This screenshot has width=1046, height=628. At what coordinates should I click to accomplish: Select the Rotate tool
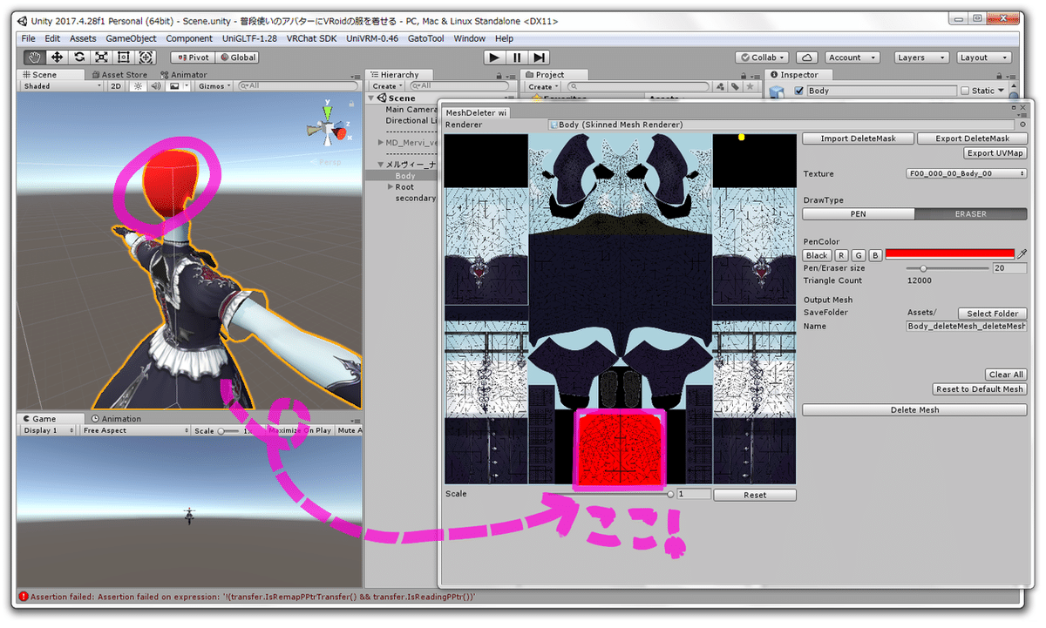tap(79, 57)
